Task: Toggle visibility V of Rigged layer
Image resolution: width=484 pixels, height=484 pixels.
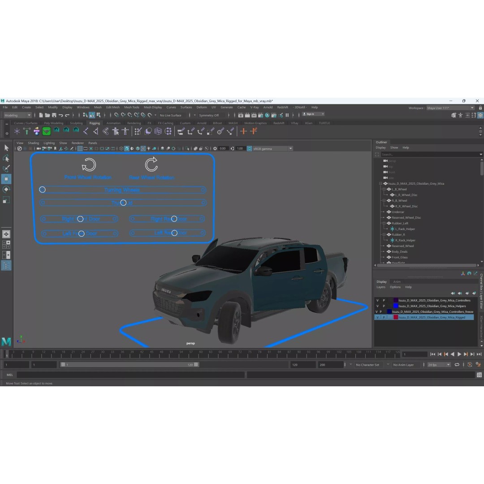Action: point(377,317)
